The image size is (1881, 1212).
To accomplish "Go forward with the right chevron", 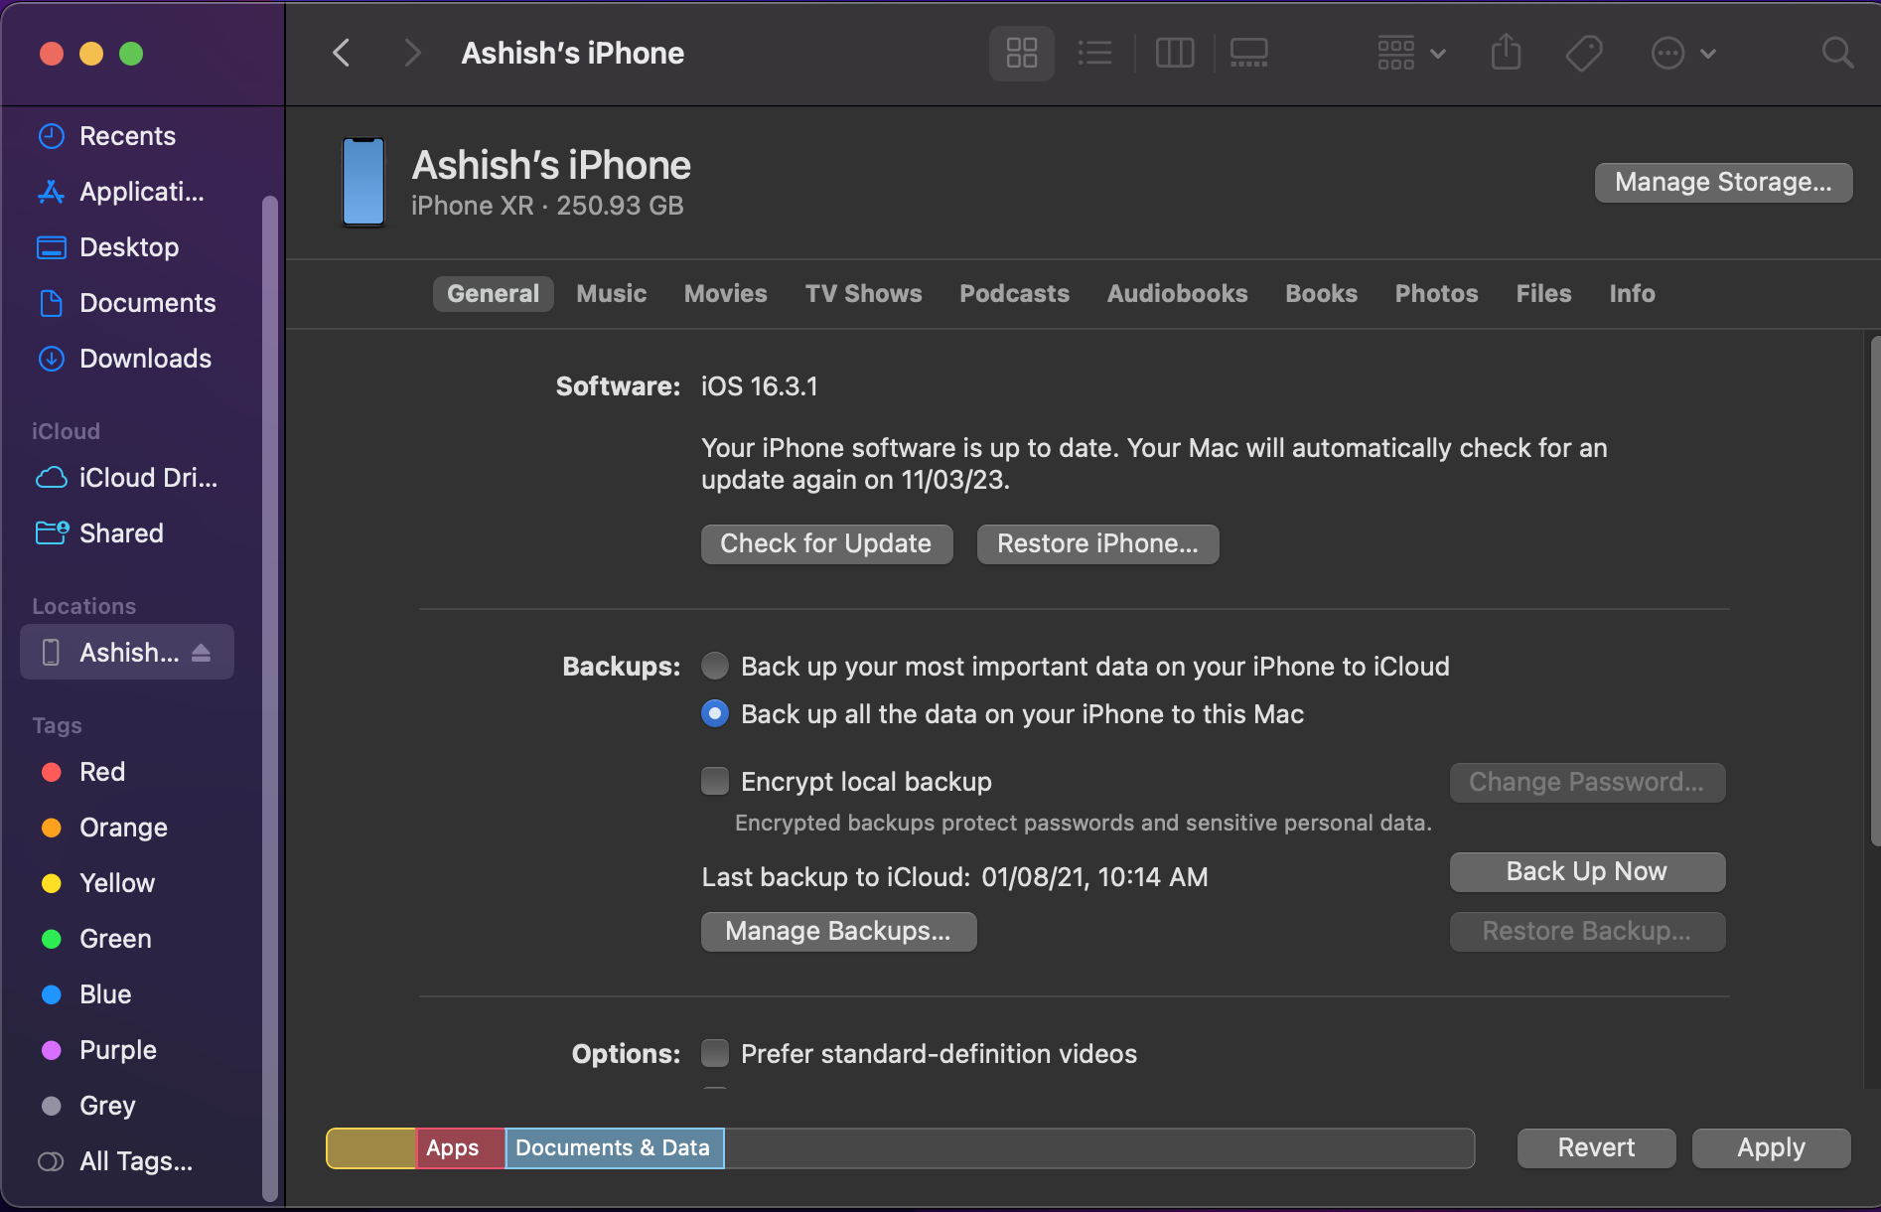I will pos(412,53).
